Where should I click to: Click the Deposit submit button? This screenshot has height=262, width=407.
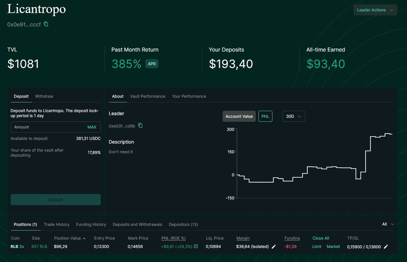coord(56,200)
